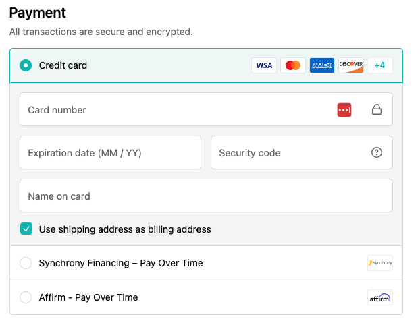Viewport: 420px width, 327px height.
Task: Click the padlock icon in Card number
Action: [377, 109]
